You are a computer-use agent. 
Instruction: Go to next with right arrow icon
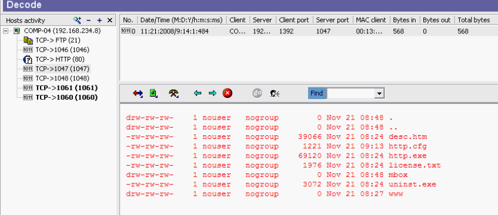tap(212, 93)
